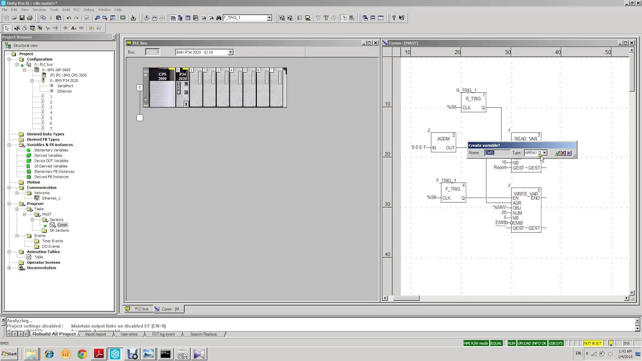Screen dimensions: 642x361
Task: Open Modbus SIM taskbar icon
Action: pos(182,354)
